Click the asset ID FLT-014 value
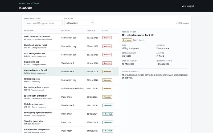213x133 pixels. pyautogui.click(x=160, y=56)
